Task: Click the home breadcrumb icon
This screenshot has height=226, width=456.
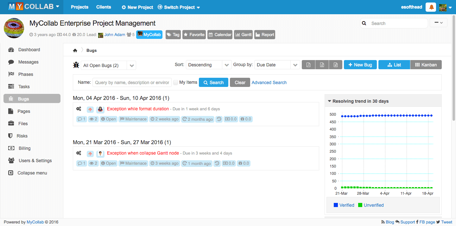Action: pyautogui.click(x=75, y=50)
